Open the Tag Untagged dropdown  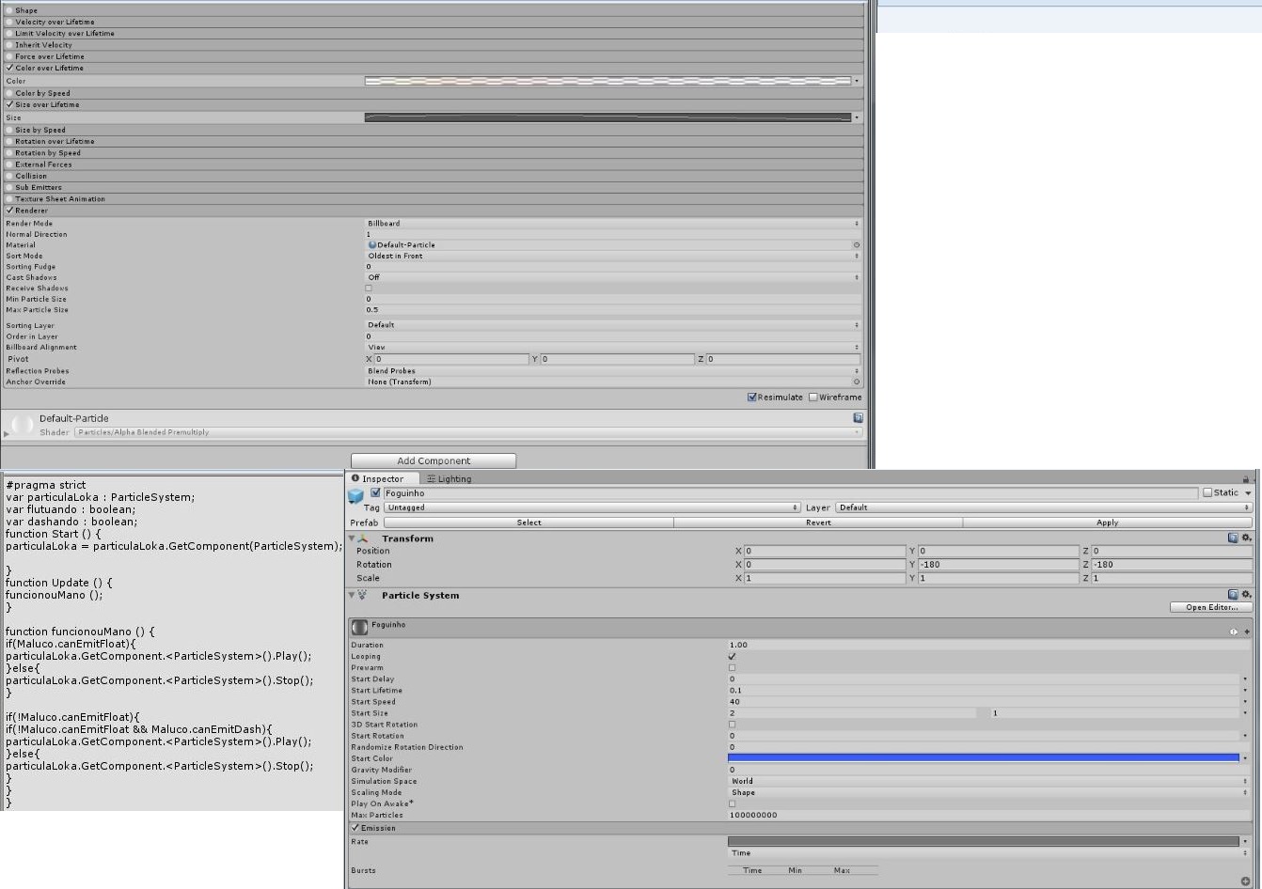[x=592, y=507]
